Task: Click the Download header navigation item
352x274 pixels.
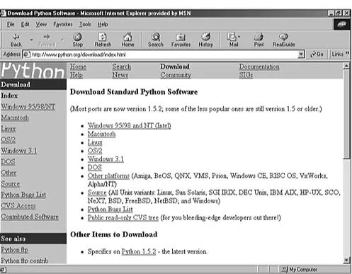Action: 175,67
